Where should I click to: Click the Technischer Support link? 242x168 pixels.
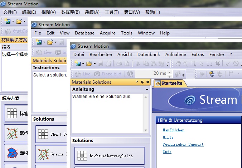[x=183, y=144]
